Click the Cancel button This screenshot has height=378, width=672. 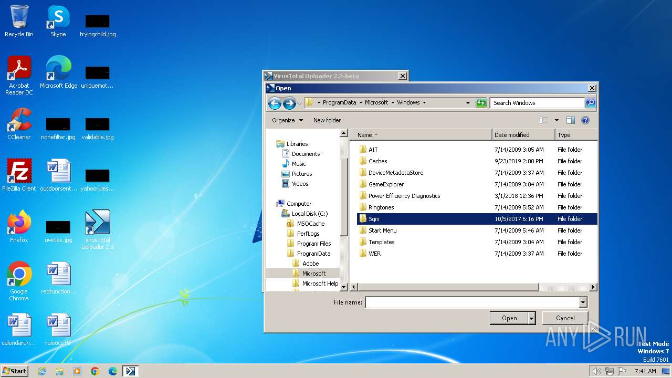pos(565,318)
